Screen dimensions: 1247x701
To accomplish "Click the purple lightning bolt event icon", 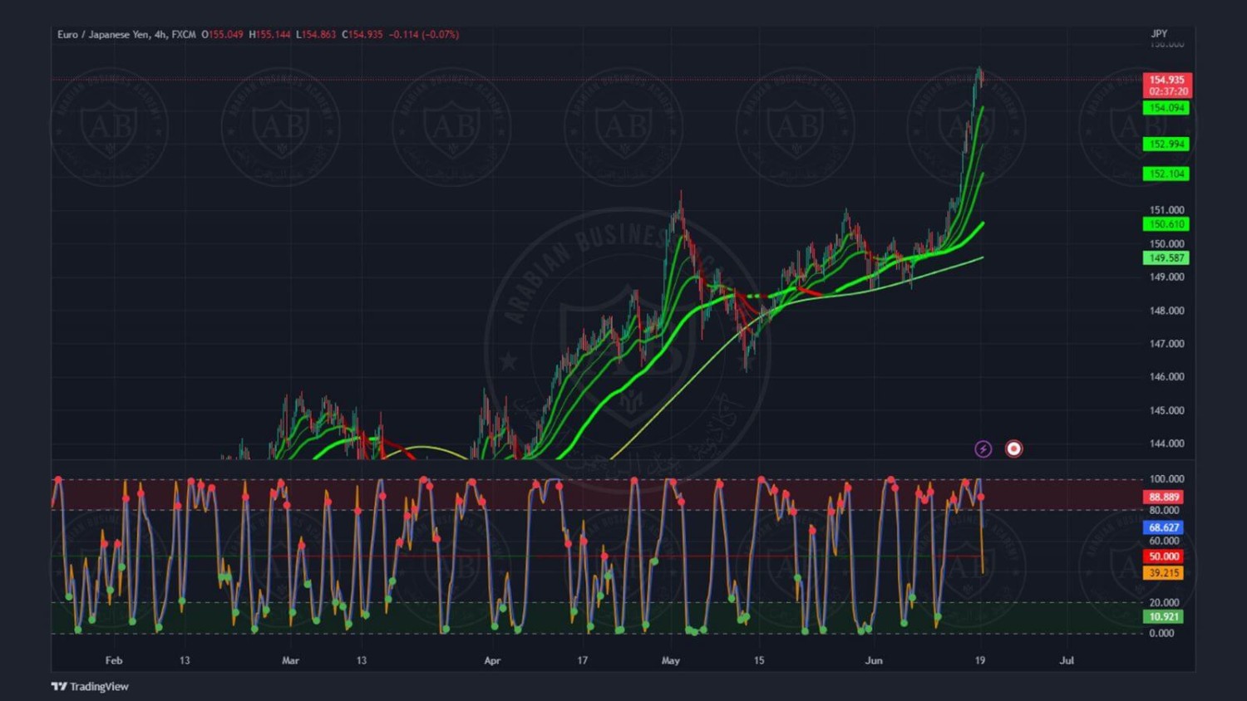I will 983,449.
